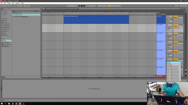Sort browser by Name column header
Screen dimensions: 188x105
[x=14, y=11]
